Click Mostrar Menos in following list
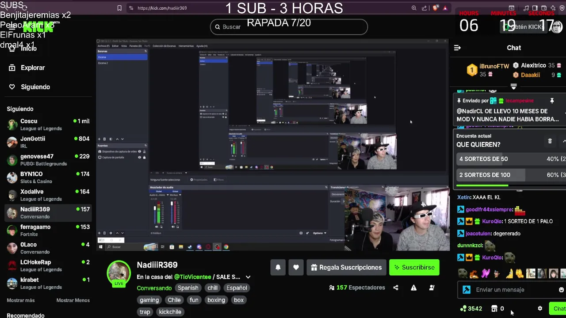This screenshot has height=318, width=566. coord(73,300)
